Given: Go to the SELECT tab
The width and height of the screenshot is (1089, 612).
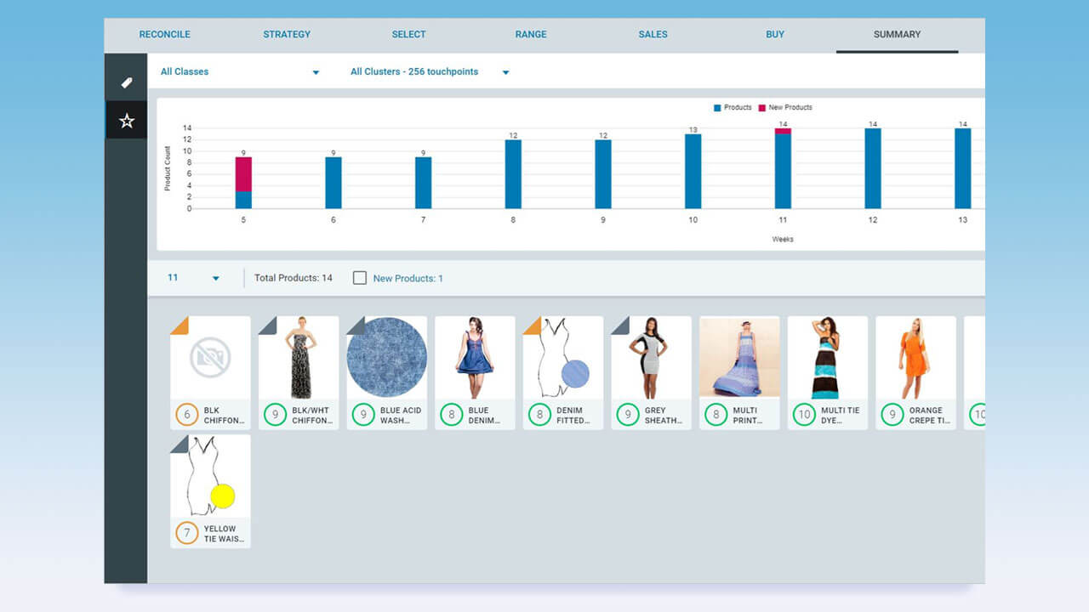Looking at the screenshot, I should (408, 35).
